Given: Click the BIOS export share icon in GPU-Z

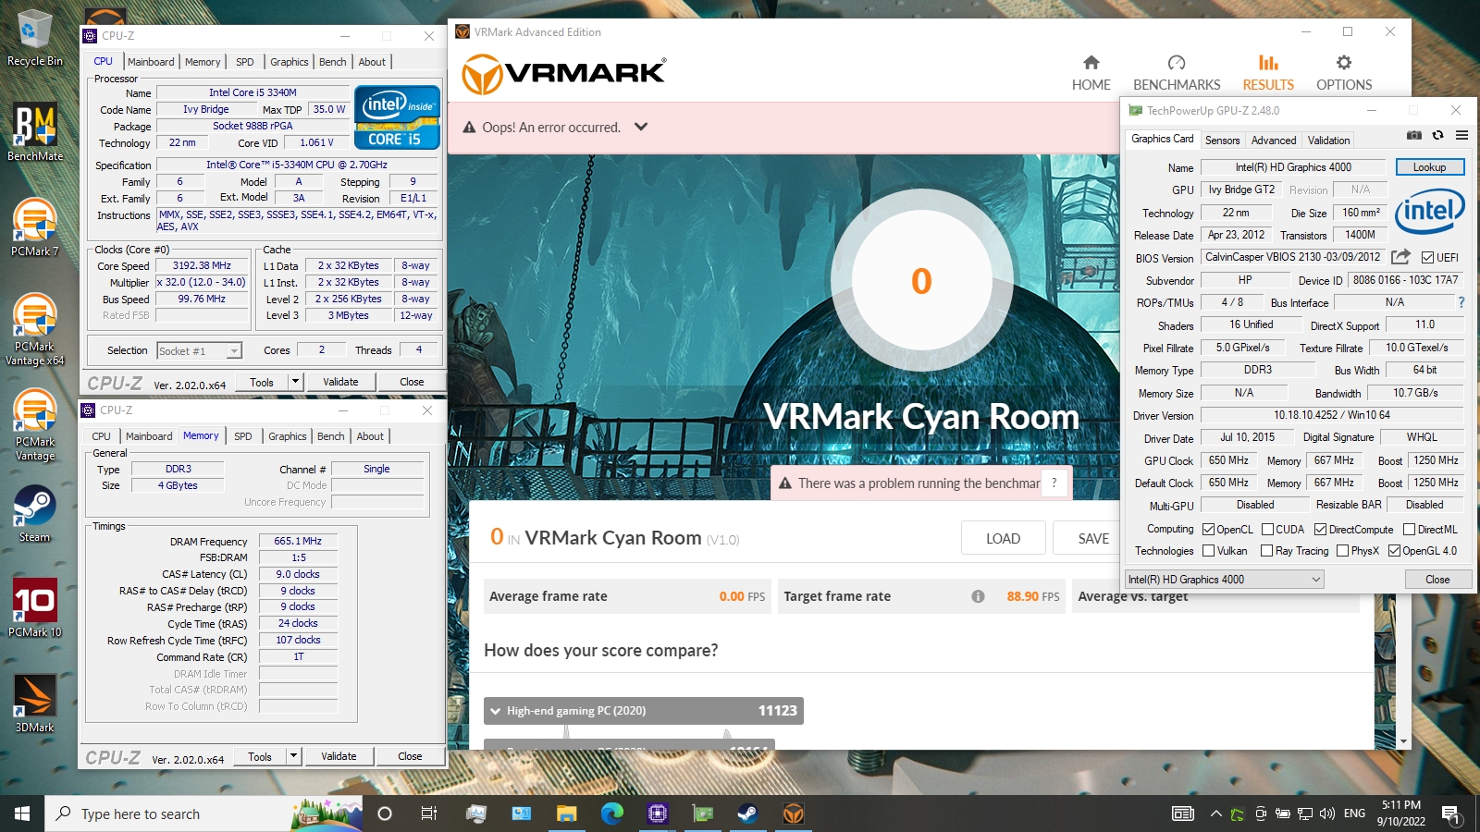Looking at the screenshot, I should coord(1401,257).
